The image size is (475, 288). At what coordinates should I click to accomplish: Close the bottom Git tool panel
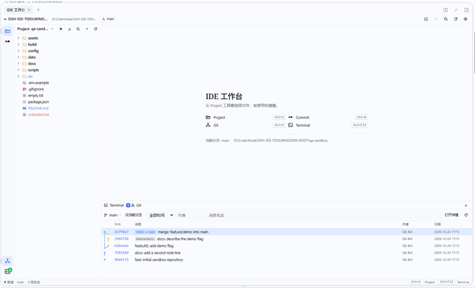[x=466, y=206]
